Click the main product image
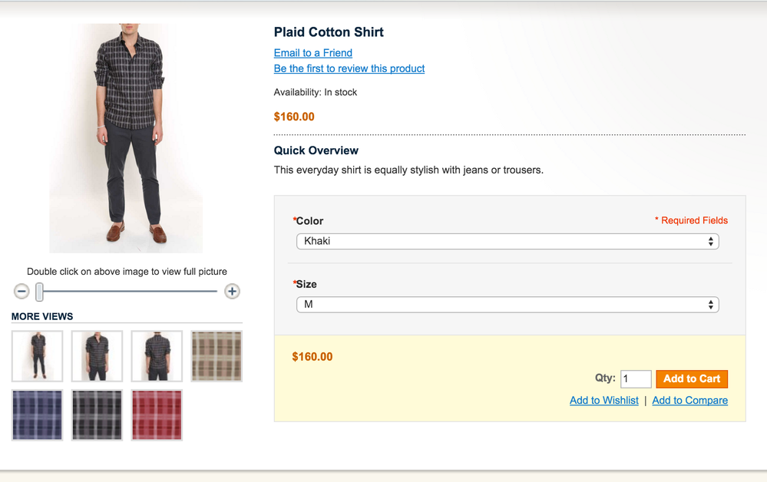767x482 pixels. pos(126,138)
